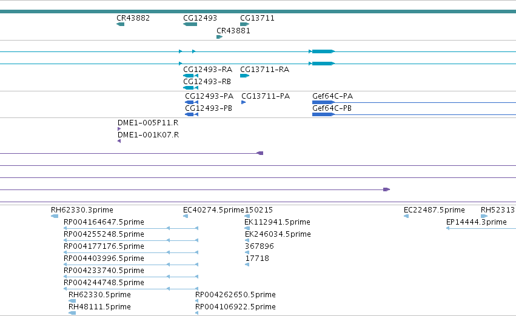Click the DME1-001K07.R small arrow marker
The image size is (516, 316).
tap(119, 141)
